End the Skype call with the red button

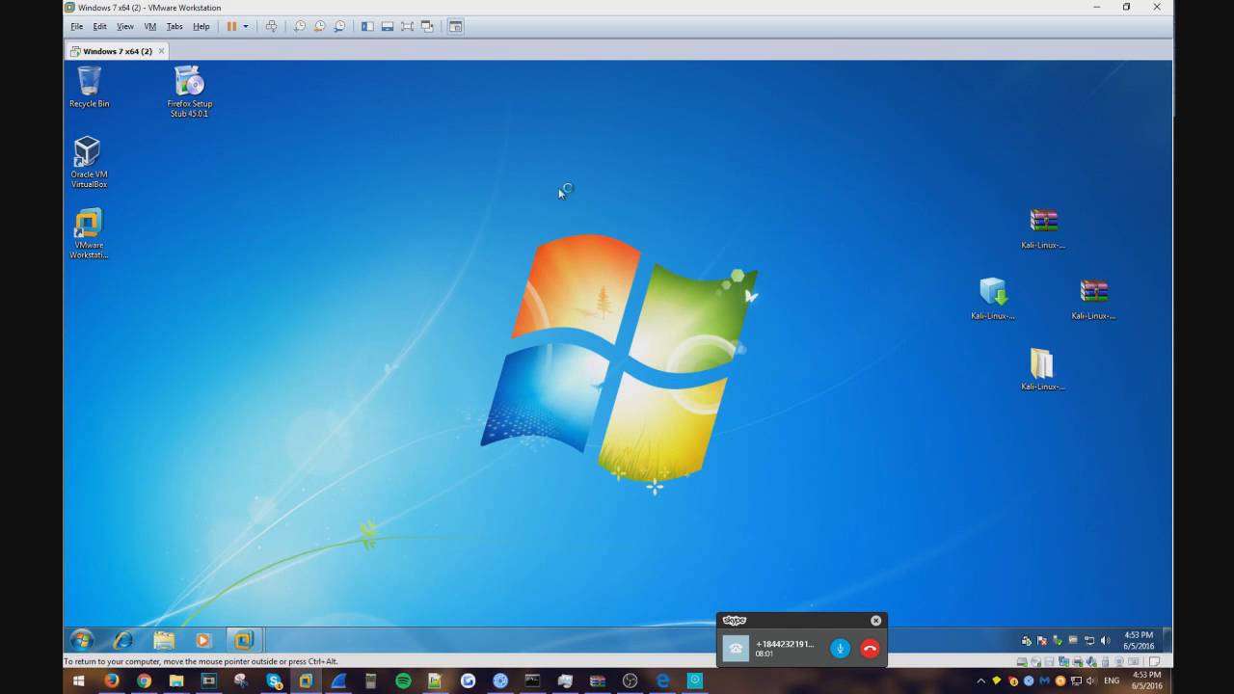pos(871,649)
